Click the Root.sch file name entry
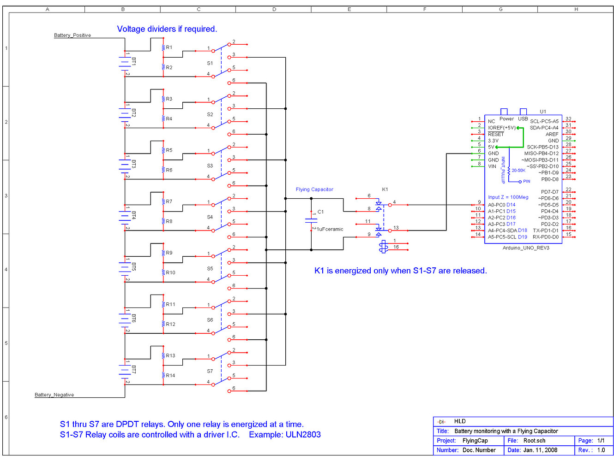The image size is (614, 461). click(x=536, y=441)
